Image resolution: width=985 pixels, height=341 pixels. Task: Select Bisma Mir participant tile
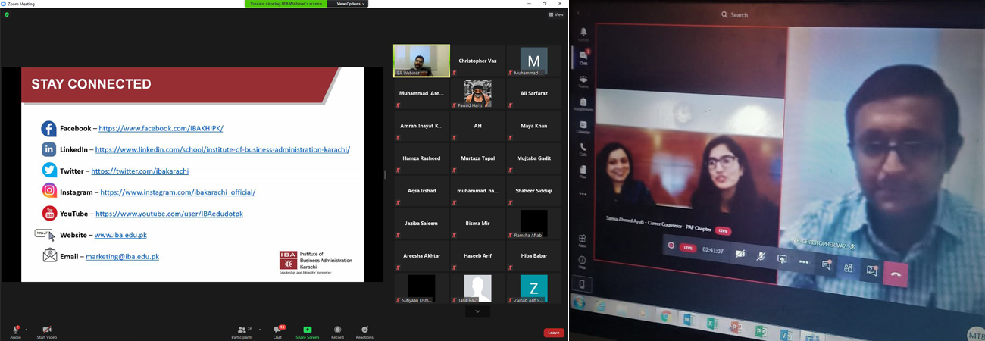tap(477, 224)
